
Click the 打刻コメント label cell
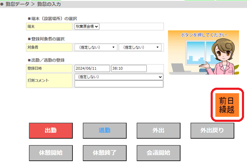click(49, 81)
